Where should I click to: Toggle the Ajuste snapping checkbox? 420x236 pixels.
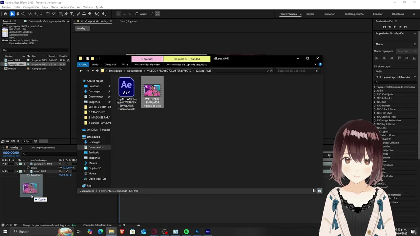coord(137,14)
